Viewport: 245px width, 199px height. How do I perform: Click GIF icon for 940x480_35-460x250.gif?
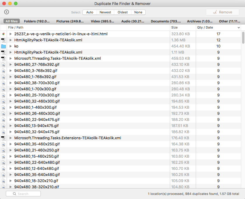point(3,144)
